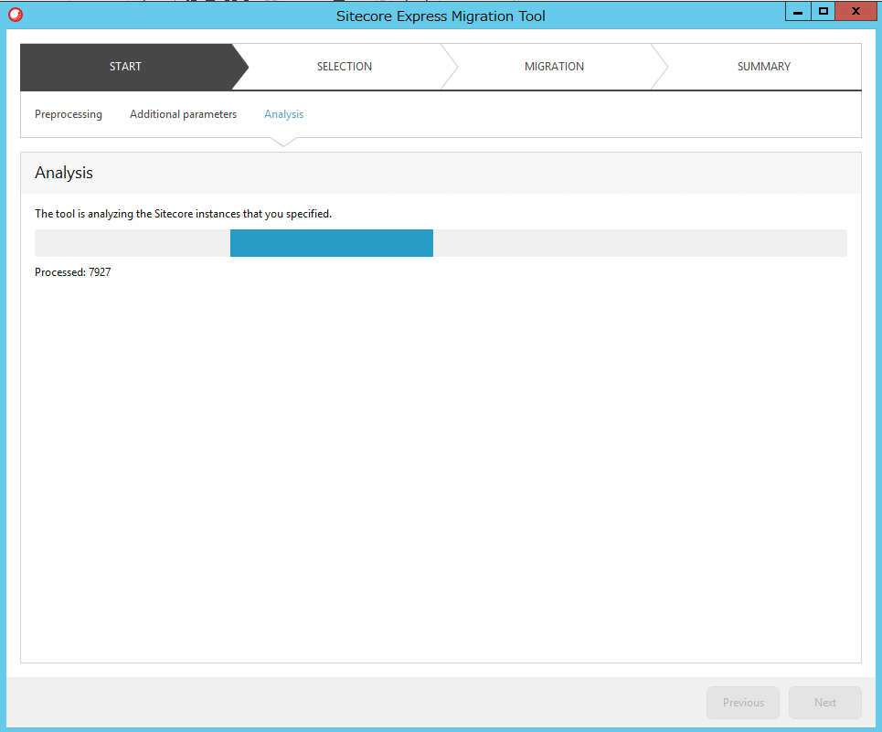
Task: Close the Sitecore Express Migration Tool
Action: (856, 11)
